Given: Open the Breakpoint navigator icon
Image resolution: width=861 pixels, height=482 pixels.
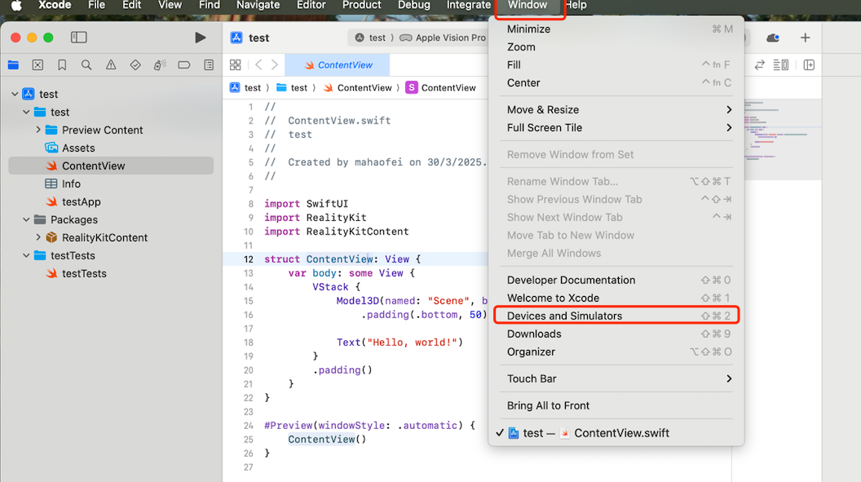Looking at the screenshot, I should pyautogui.click(x=184, y=64).
